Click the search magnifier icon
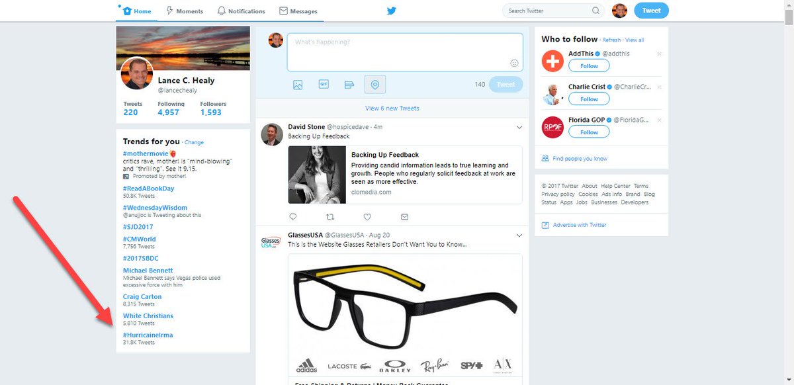The image size is (794, 385). tap(596, 11)
